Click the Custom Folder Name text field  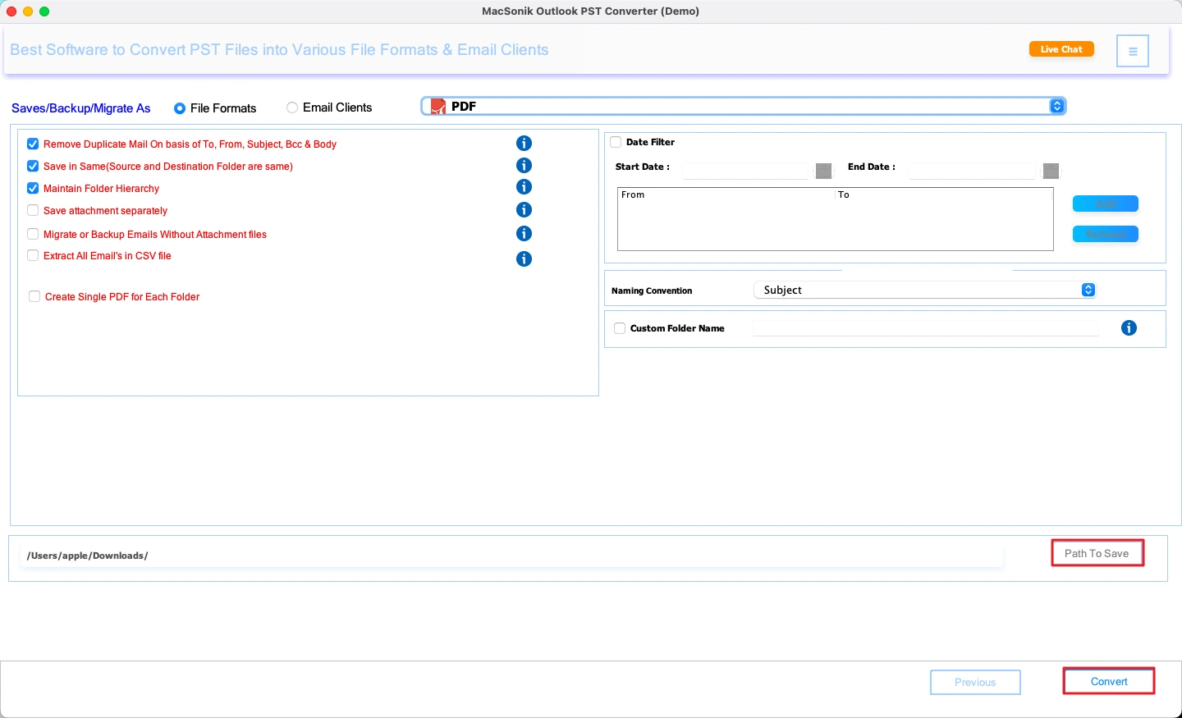pos(926,328)
